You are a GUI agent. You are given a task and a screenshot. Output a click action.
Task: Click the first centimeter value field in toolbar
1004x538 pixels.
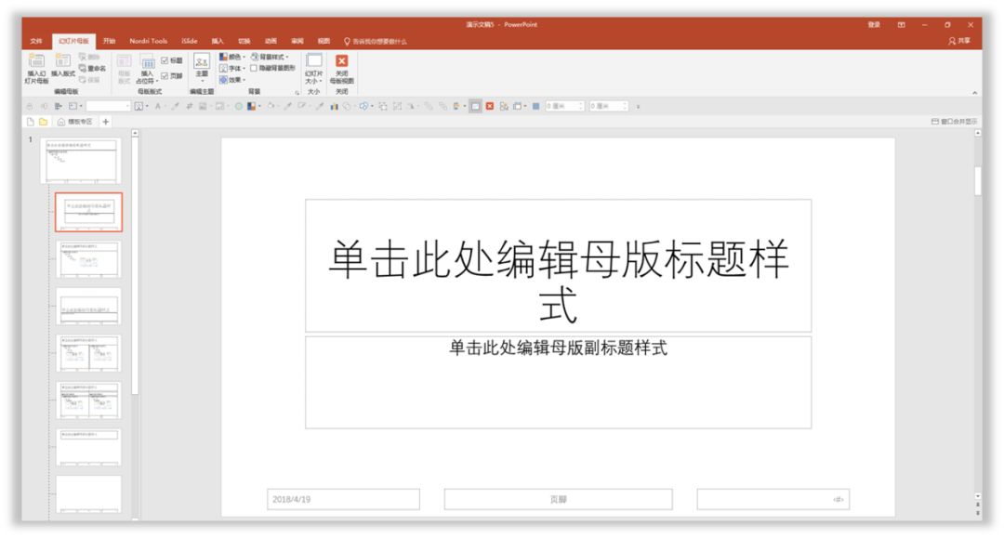click(x=565, y=106)
